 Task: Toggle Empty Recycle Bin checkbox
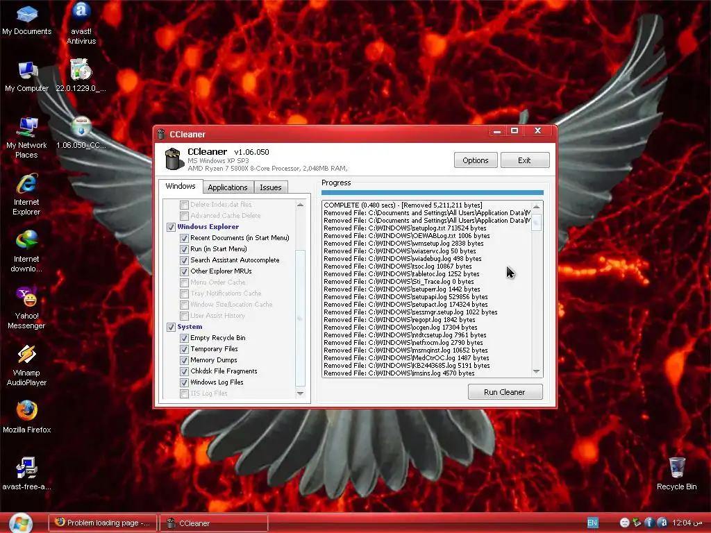point(184,338)
